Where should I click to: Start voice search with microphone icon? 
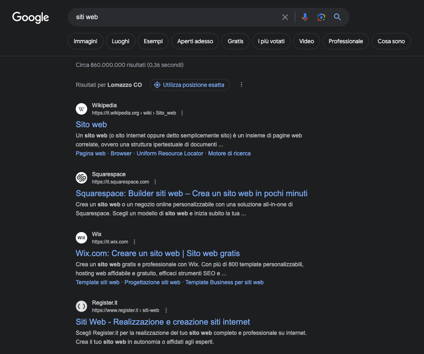pos(305,17)
